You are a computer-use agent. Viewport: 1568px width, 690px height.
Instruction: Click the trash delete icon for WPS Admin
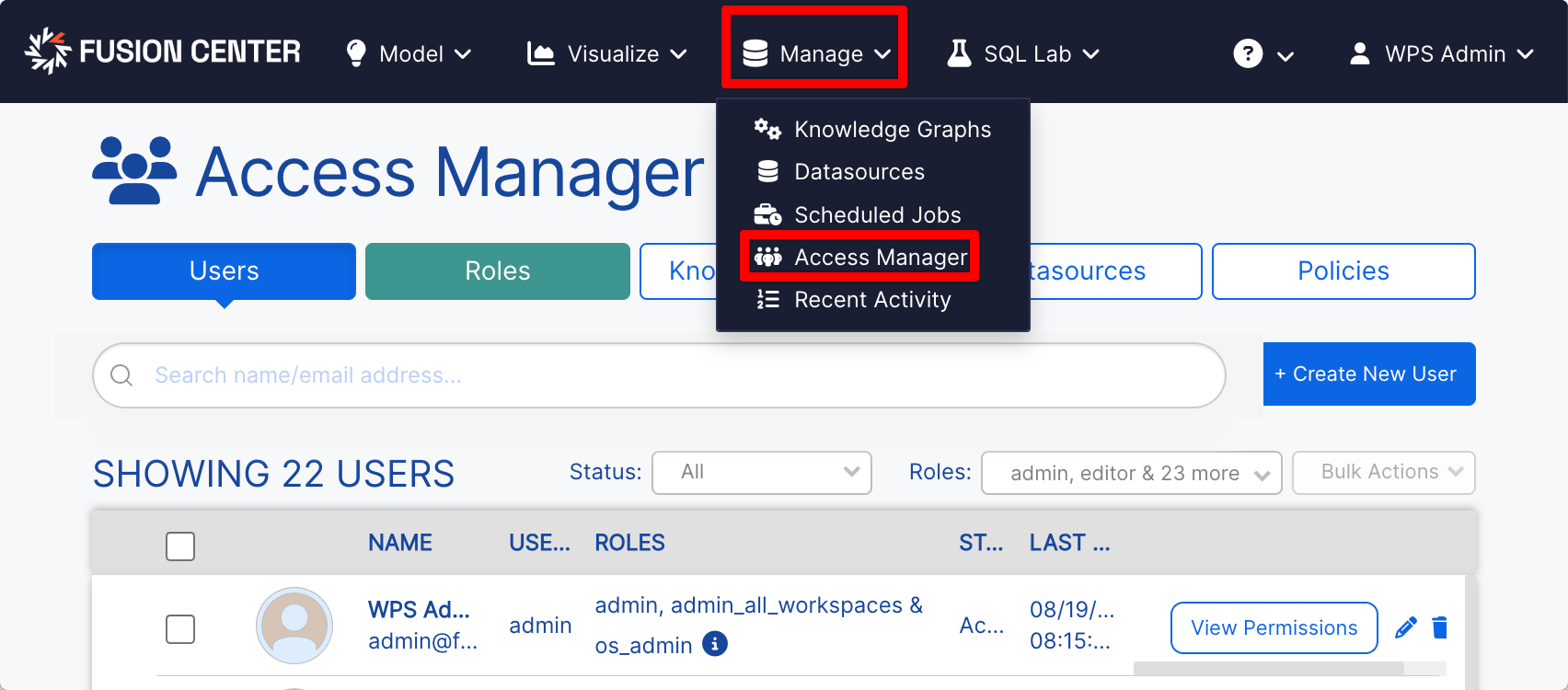[1440, 627]
